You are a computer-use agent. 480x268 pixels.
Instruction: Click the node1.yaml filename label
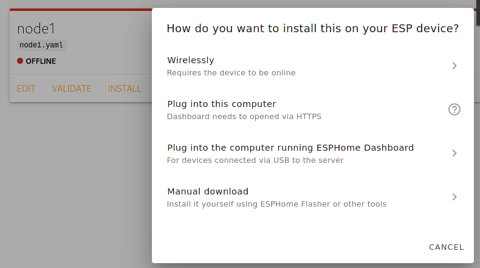(x=41, y=45)
